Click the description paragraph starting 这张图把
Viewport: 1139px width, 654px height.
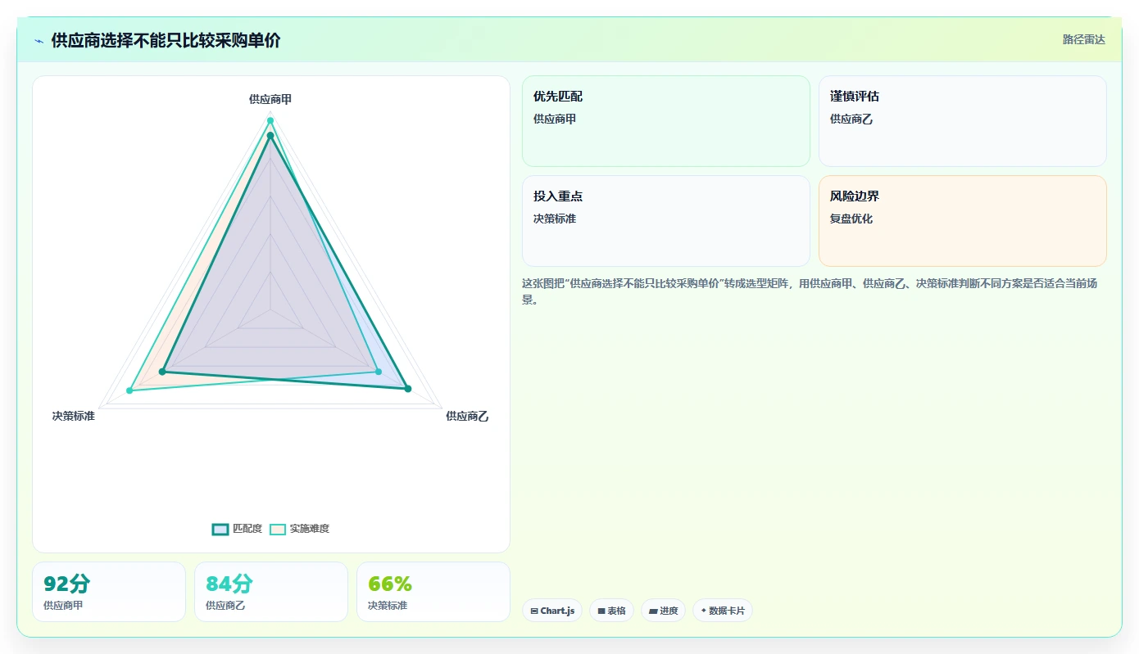point(814,291)
